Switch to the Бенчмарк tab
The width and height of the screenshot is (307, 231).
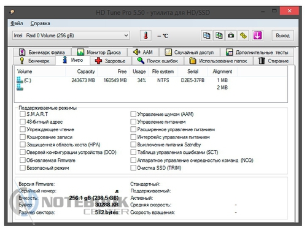click(34, 61)
